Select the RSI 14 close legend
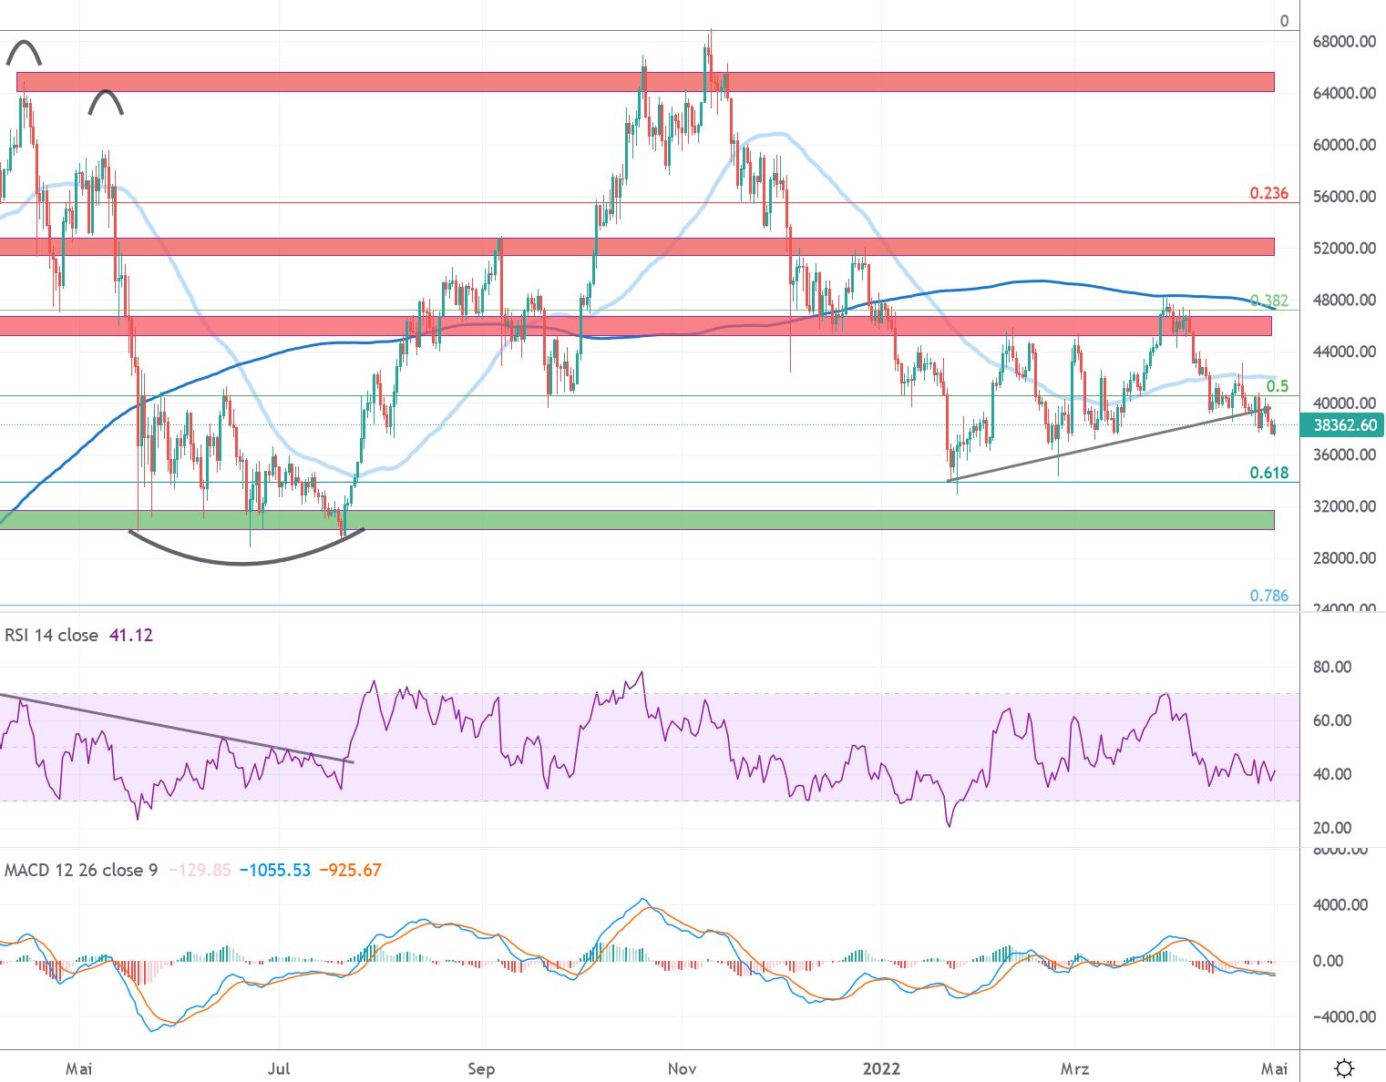This screenshot has width=1386, height=1082. pyautogui.click(x=51, y=635)
